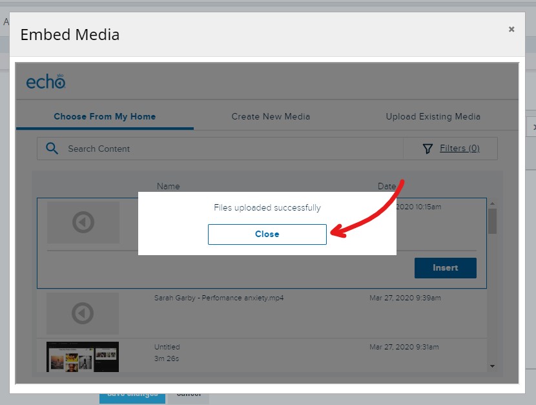Click the playback icon on the first media item
This screenshot has height=405, width=536.
[83, 222]
